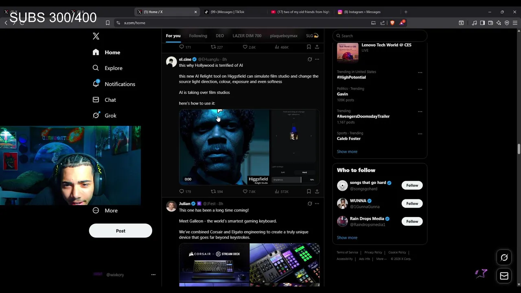521x293 pixels.
Task: Open the #HighPotential trend
Action: coord(351,77)
